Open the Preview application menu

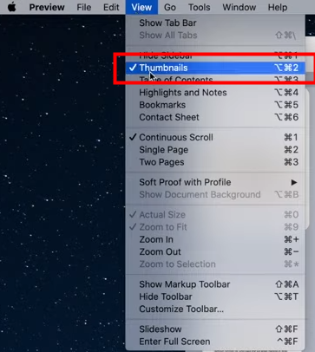click(x=47, y=7)
